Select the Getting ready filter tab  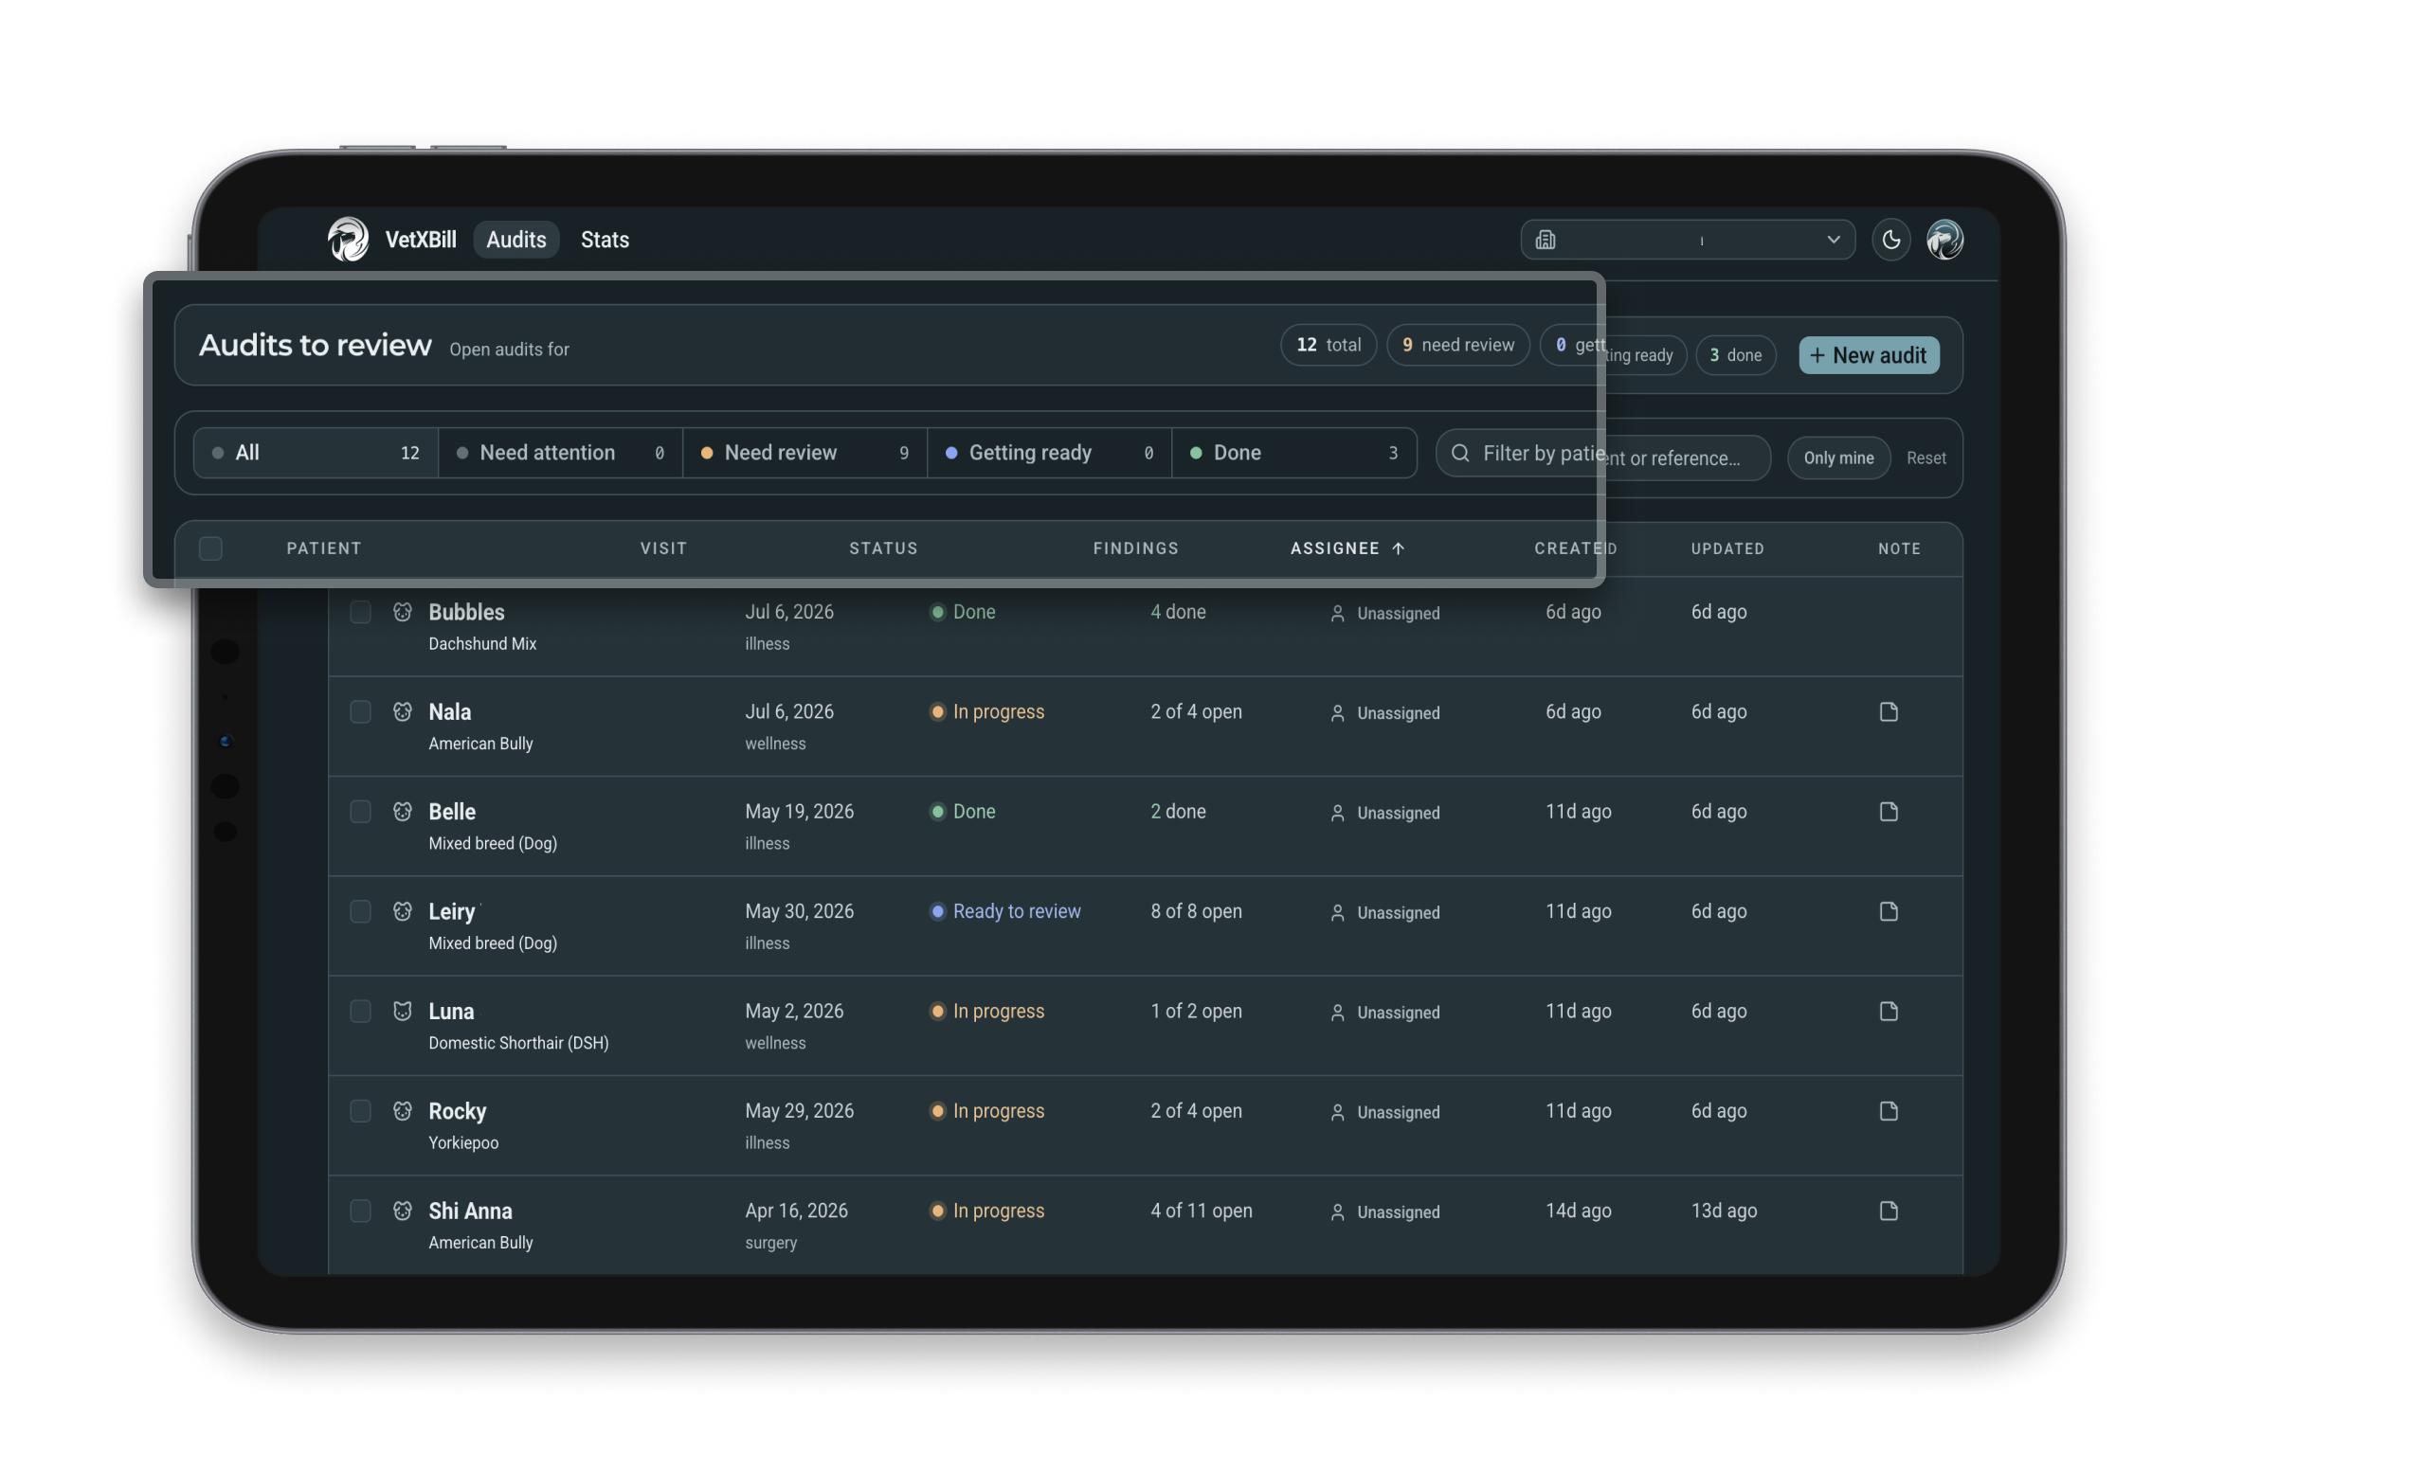click(1049, 453)
